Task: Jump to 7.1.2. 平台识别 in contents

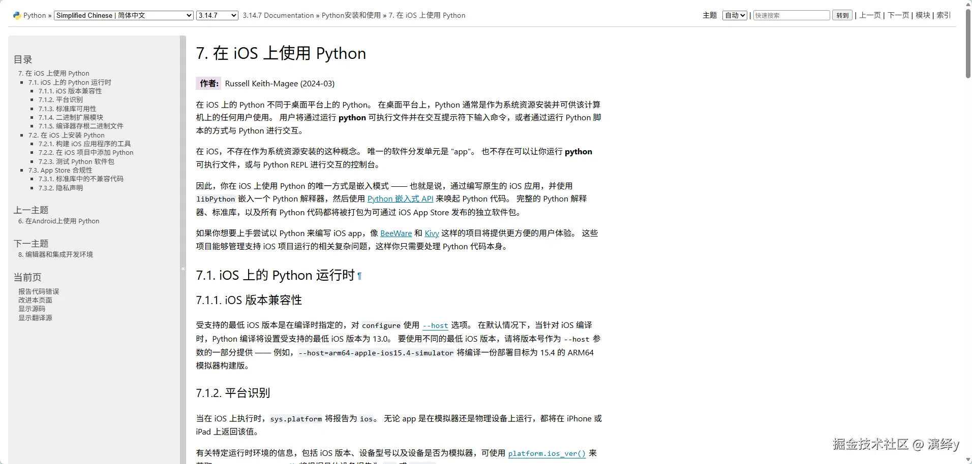Action: pos(60,100)
